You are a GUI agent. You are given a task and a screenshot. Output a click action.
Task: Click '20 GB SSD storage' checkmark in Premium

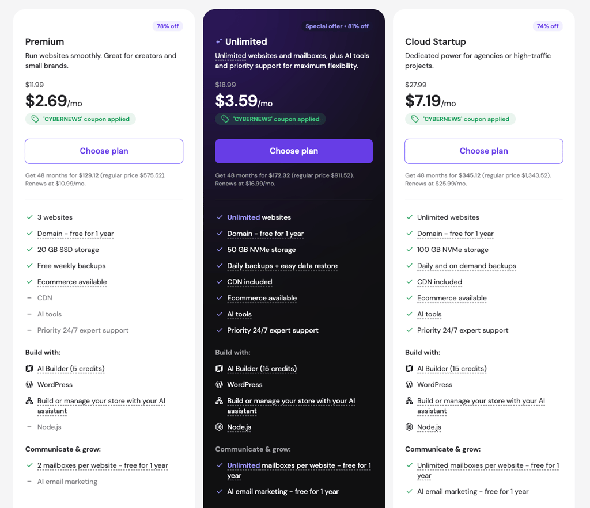click(29, 250)
